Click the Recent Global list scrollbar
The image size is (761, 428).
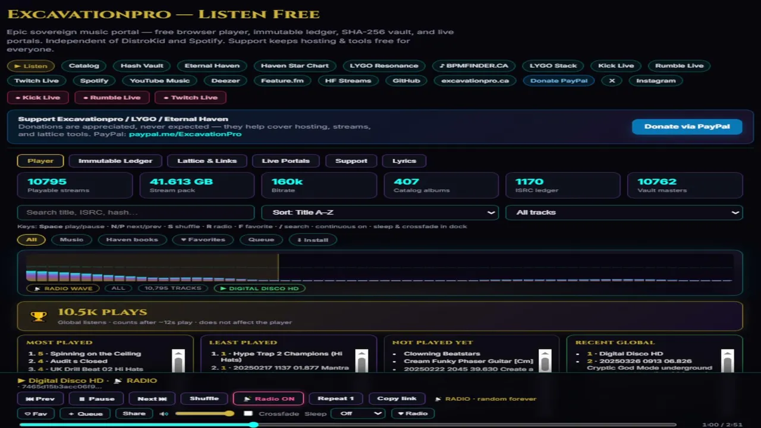pos(727,360)
